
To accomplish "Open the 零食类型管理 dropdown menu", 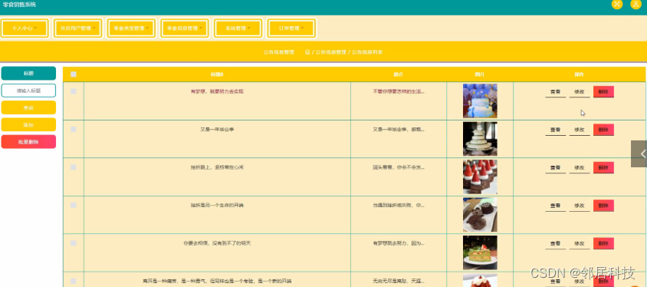I will (131, 28).
